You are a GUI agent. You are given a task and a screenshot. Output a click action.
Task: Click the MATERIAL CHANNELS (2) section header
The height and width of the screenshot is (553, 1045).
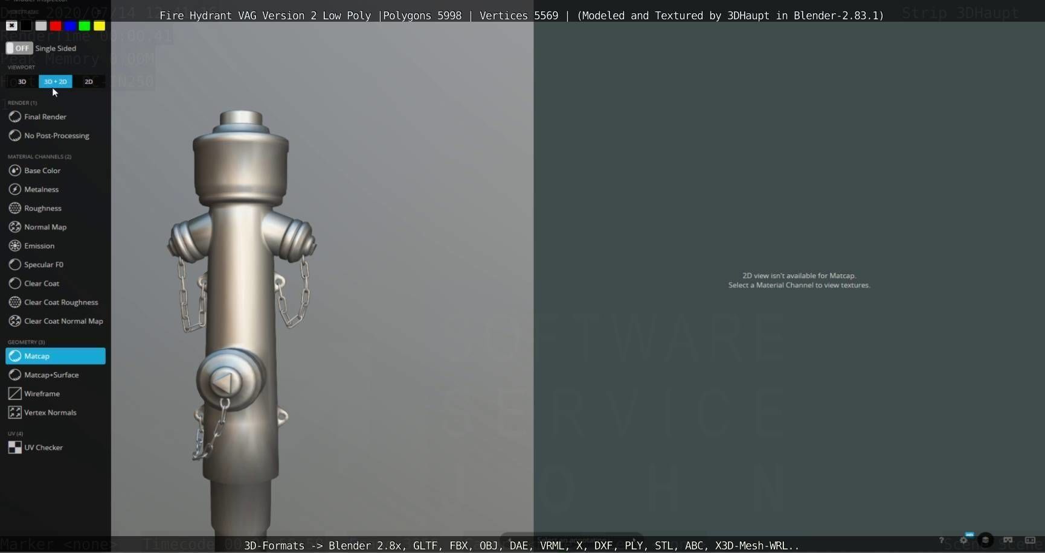(39, 157)
